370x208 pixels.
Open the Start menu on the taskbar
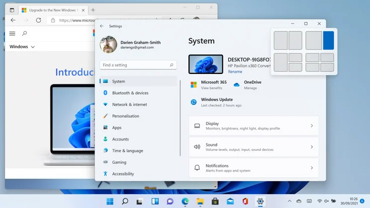[x=110, y=202]
